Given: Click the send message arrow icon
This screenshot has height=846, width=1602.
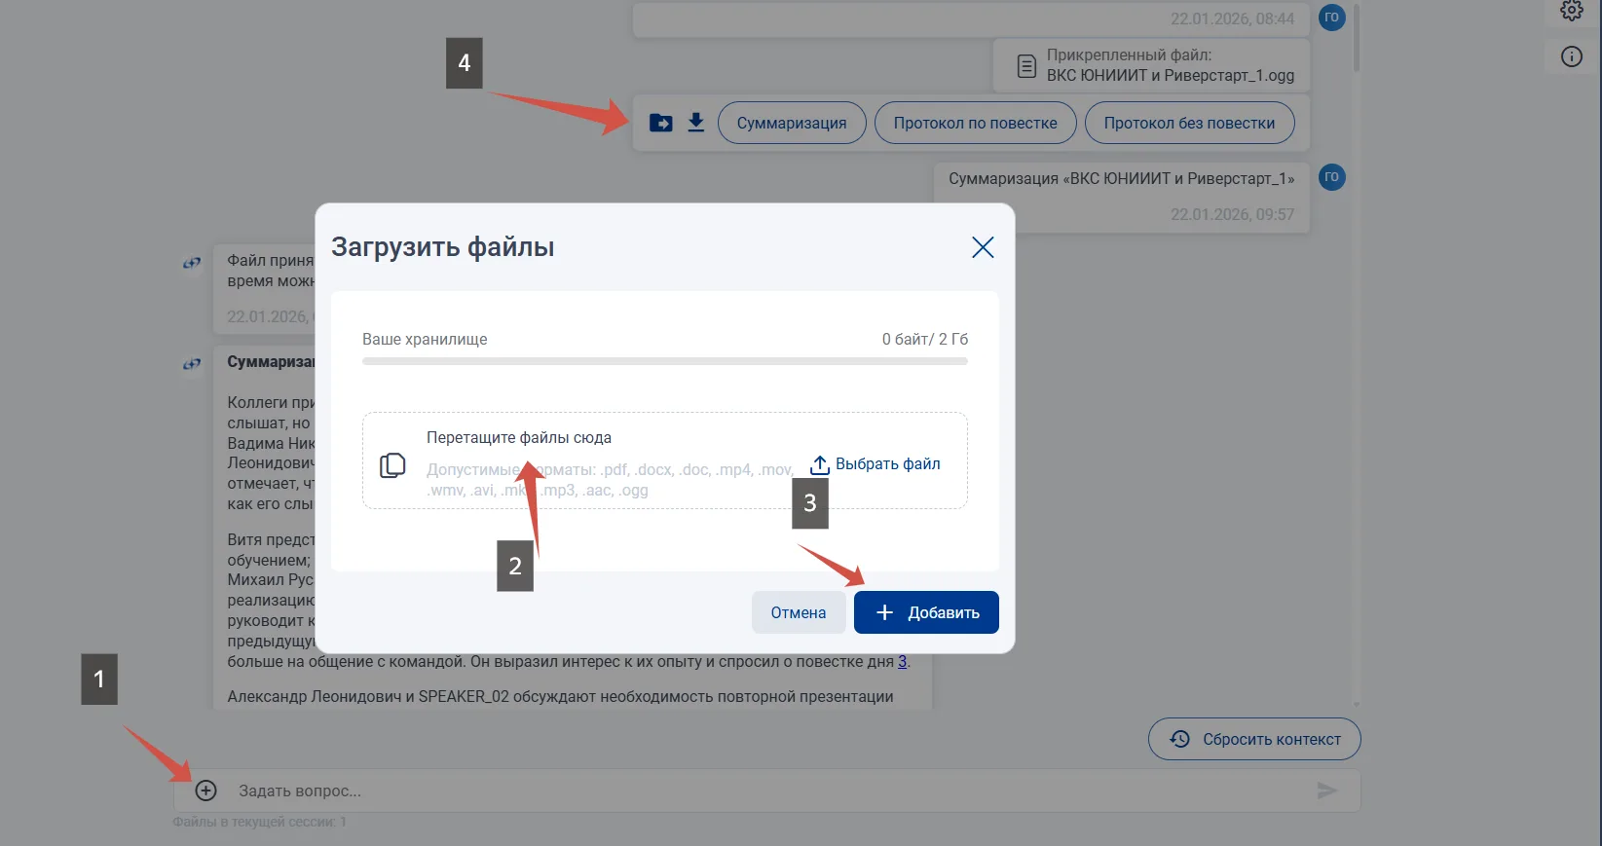Looking at the screenshot, I should coord(1326,791).
